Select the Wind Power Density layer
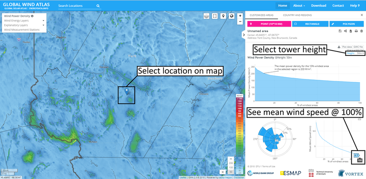The width and height of the screenshot is (366, 179). point(17,16)
